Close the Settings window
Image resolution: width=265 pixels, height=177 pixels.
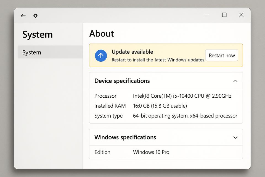coord(241,15)
